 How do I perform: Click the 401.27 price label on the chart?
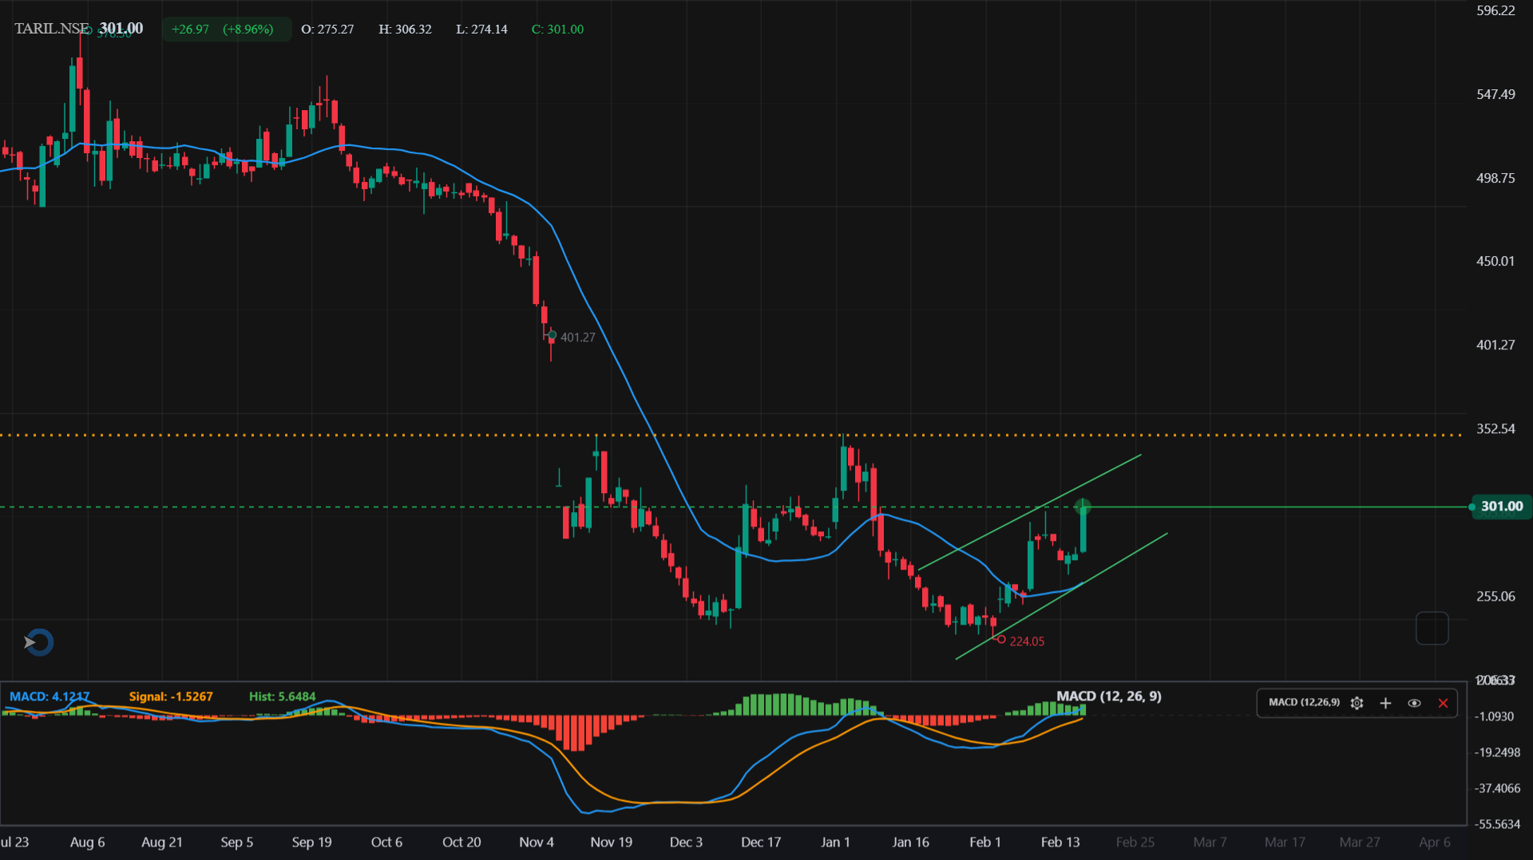[x=578, y=337]
